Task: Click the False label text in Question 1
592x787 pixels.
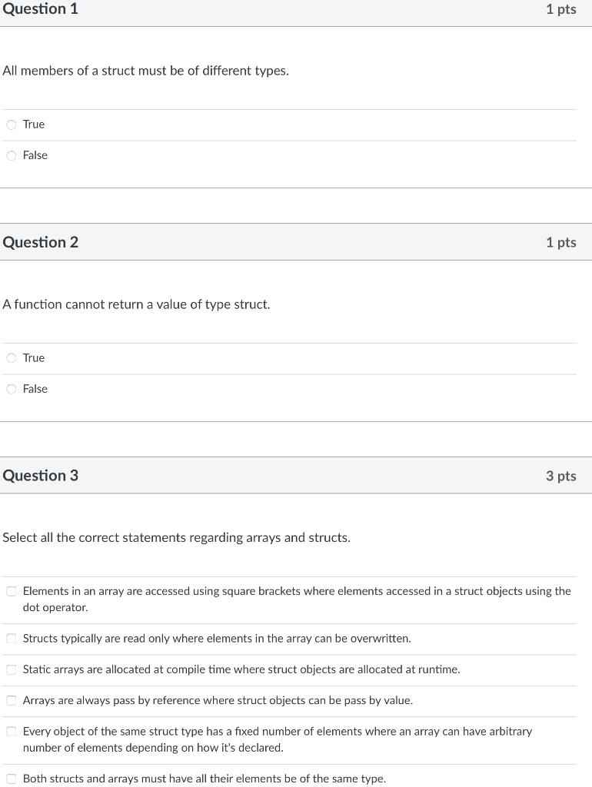Action: pyautogui.click(x=35, y=154)
